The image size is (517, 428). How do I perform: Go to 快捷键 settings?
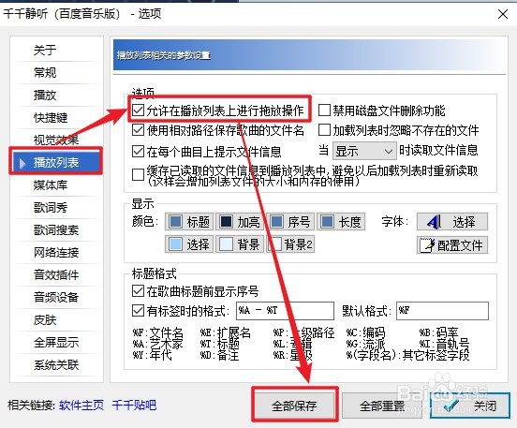point(51,117)
